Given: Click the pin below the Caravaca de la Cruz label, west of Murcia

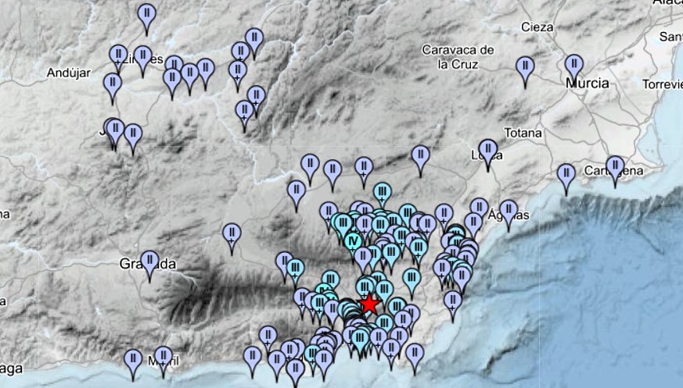Looking at the screenshot, I should 526,67.
